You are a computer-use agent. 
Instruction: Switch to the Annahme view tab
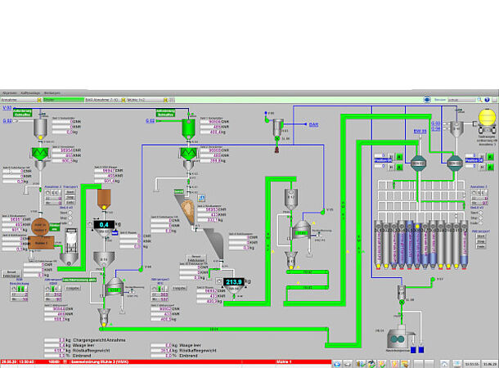pos(19,100)
